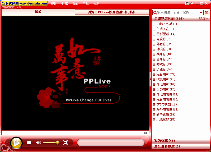Enter fullscreen mode icon
211x152 pixels.
[65, 142]
